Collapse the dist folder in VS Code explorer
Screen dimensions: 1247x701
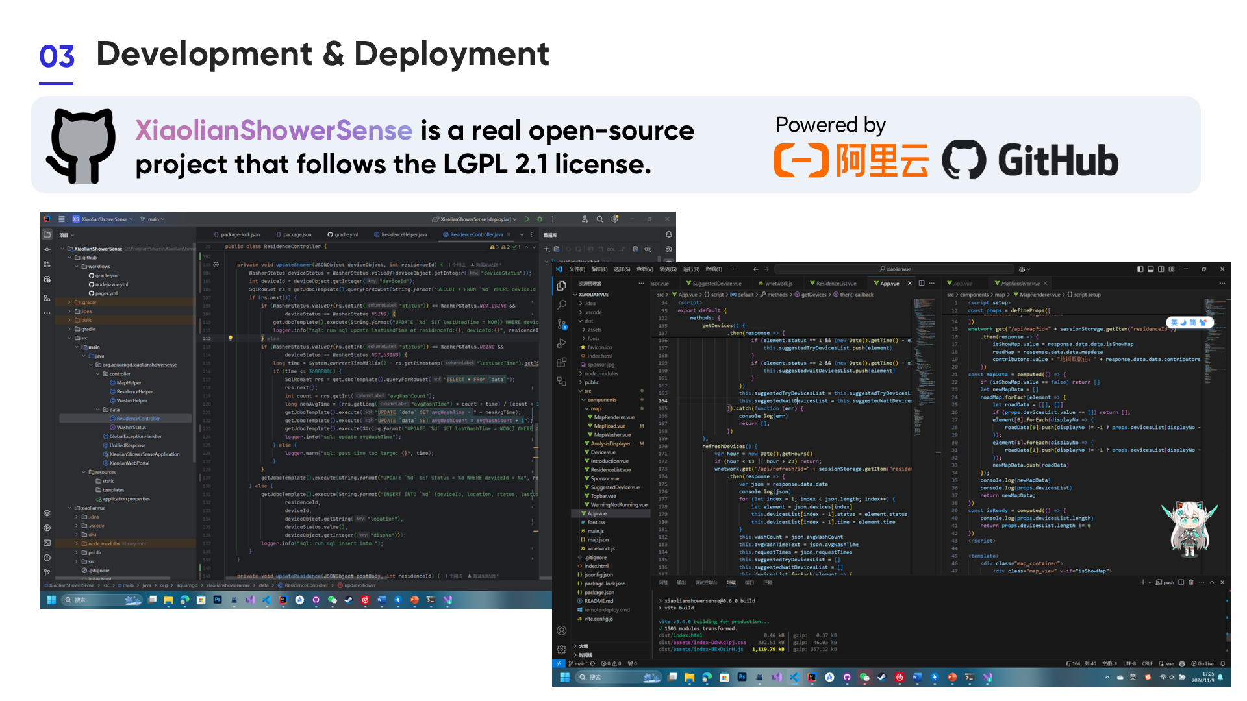tap(581, 321)
